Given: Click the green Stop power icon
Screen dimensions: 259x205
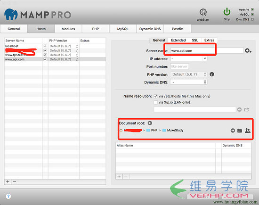Looking at the screenshot, I should click(227, 12).
